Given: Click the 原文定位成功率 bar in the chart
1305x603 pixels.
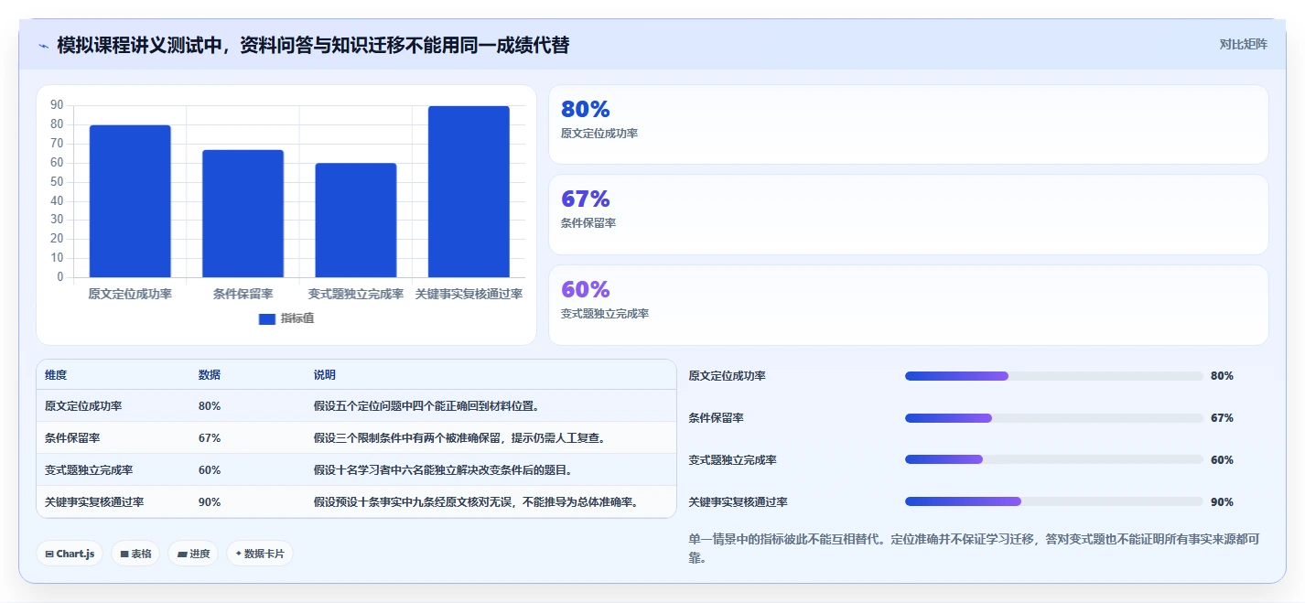Looking at the screenshot, I should 130,201.
